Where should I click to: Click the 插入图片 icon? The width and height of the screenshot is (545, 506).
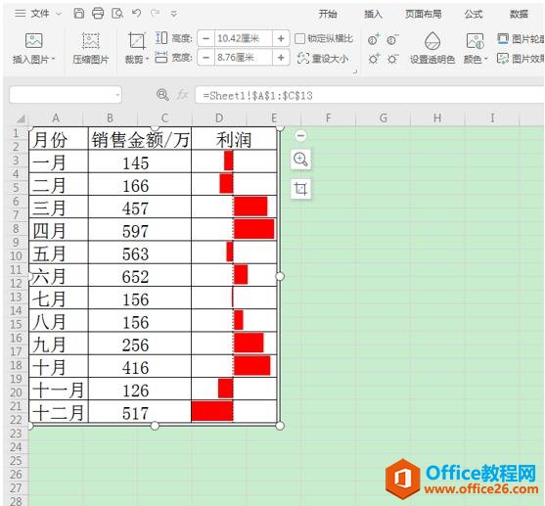coord(34,41)
